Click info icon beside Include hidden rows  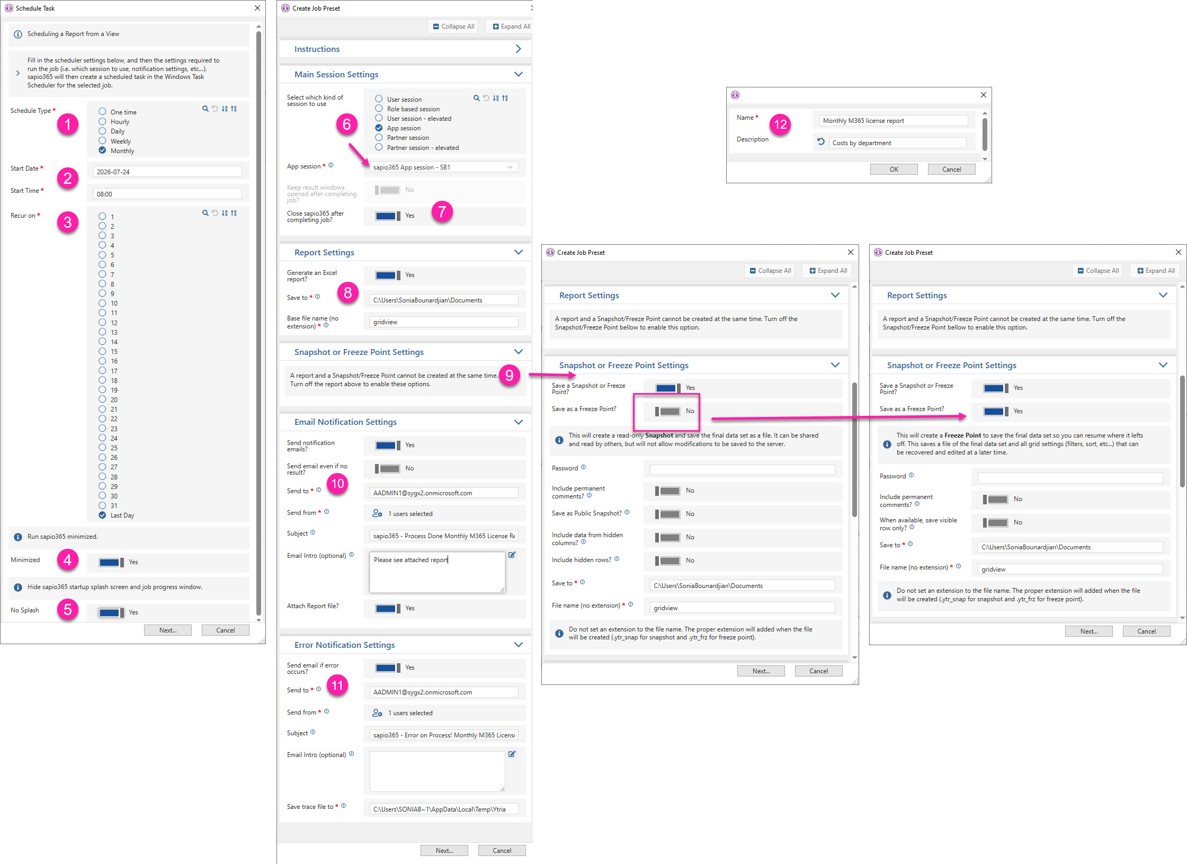click(x=617, y=559)
